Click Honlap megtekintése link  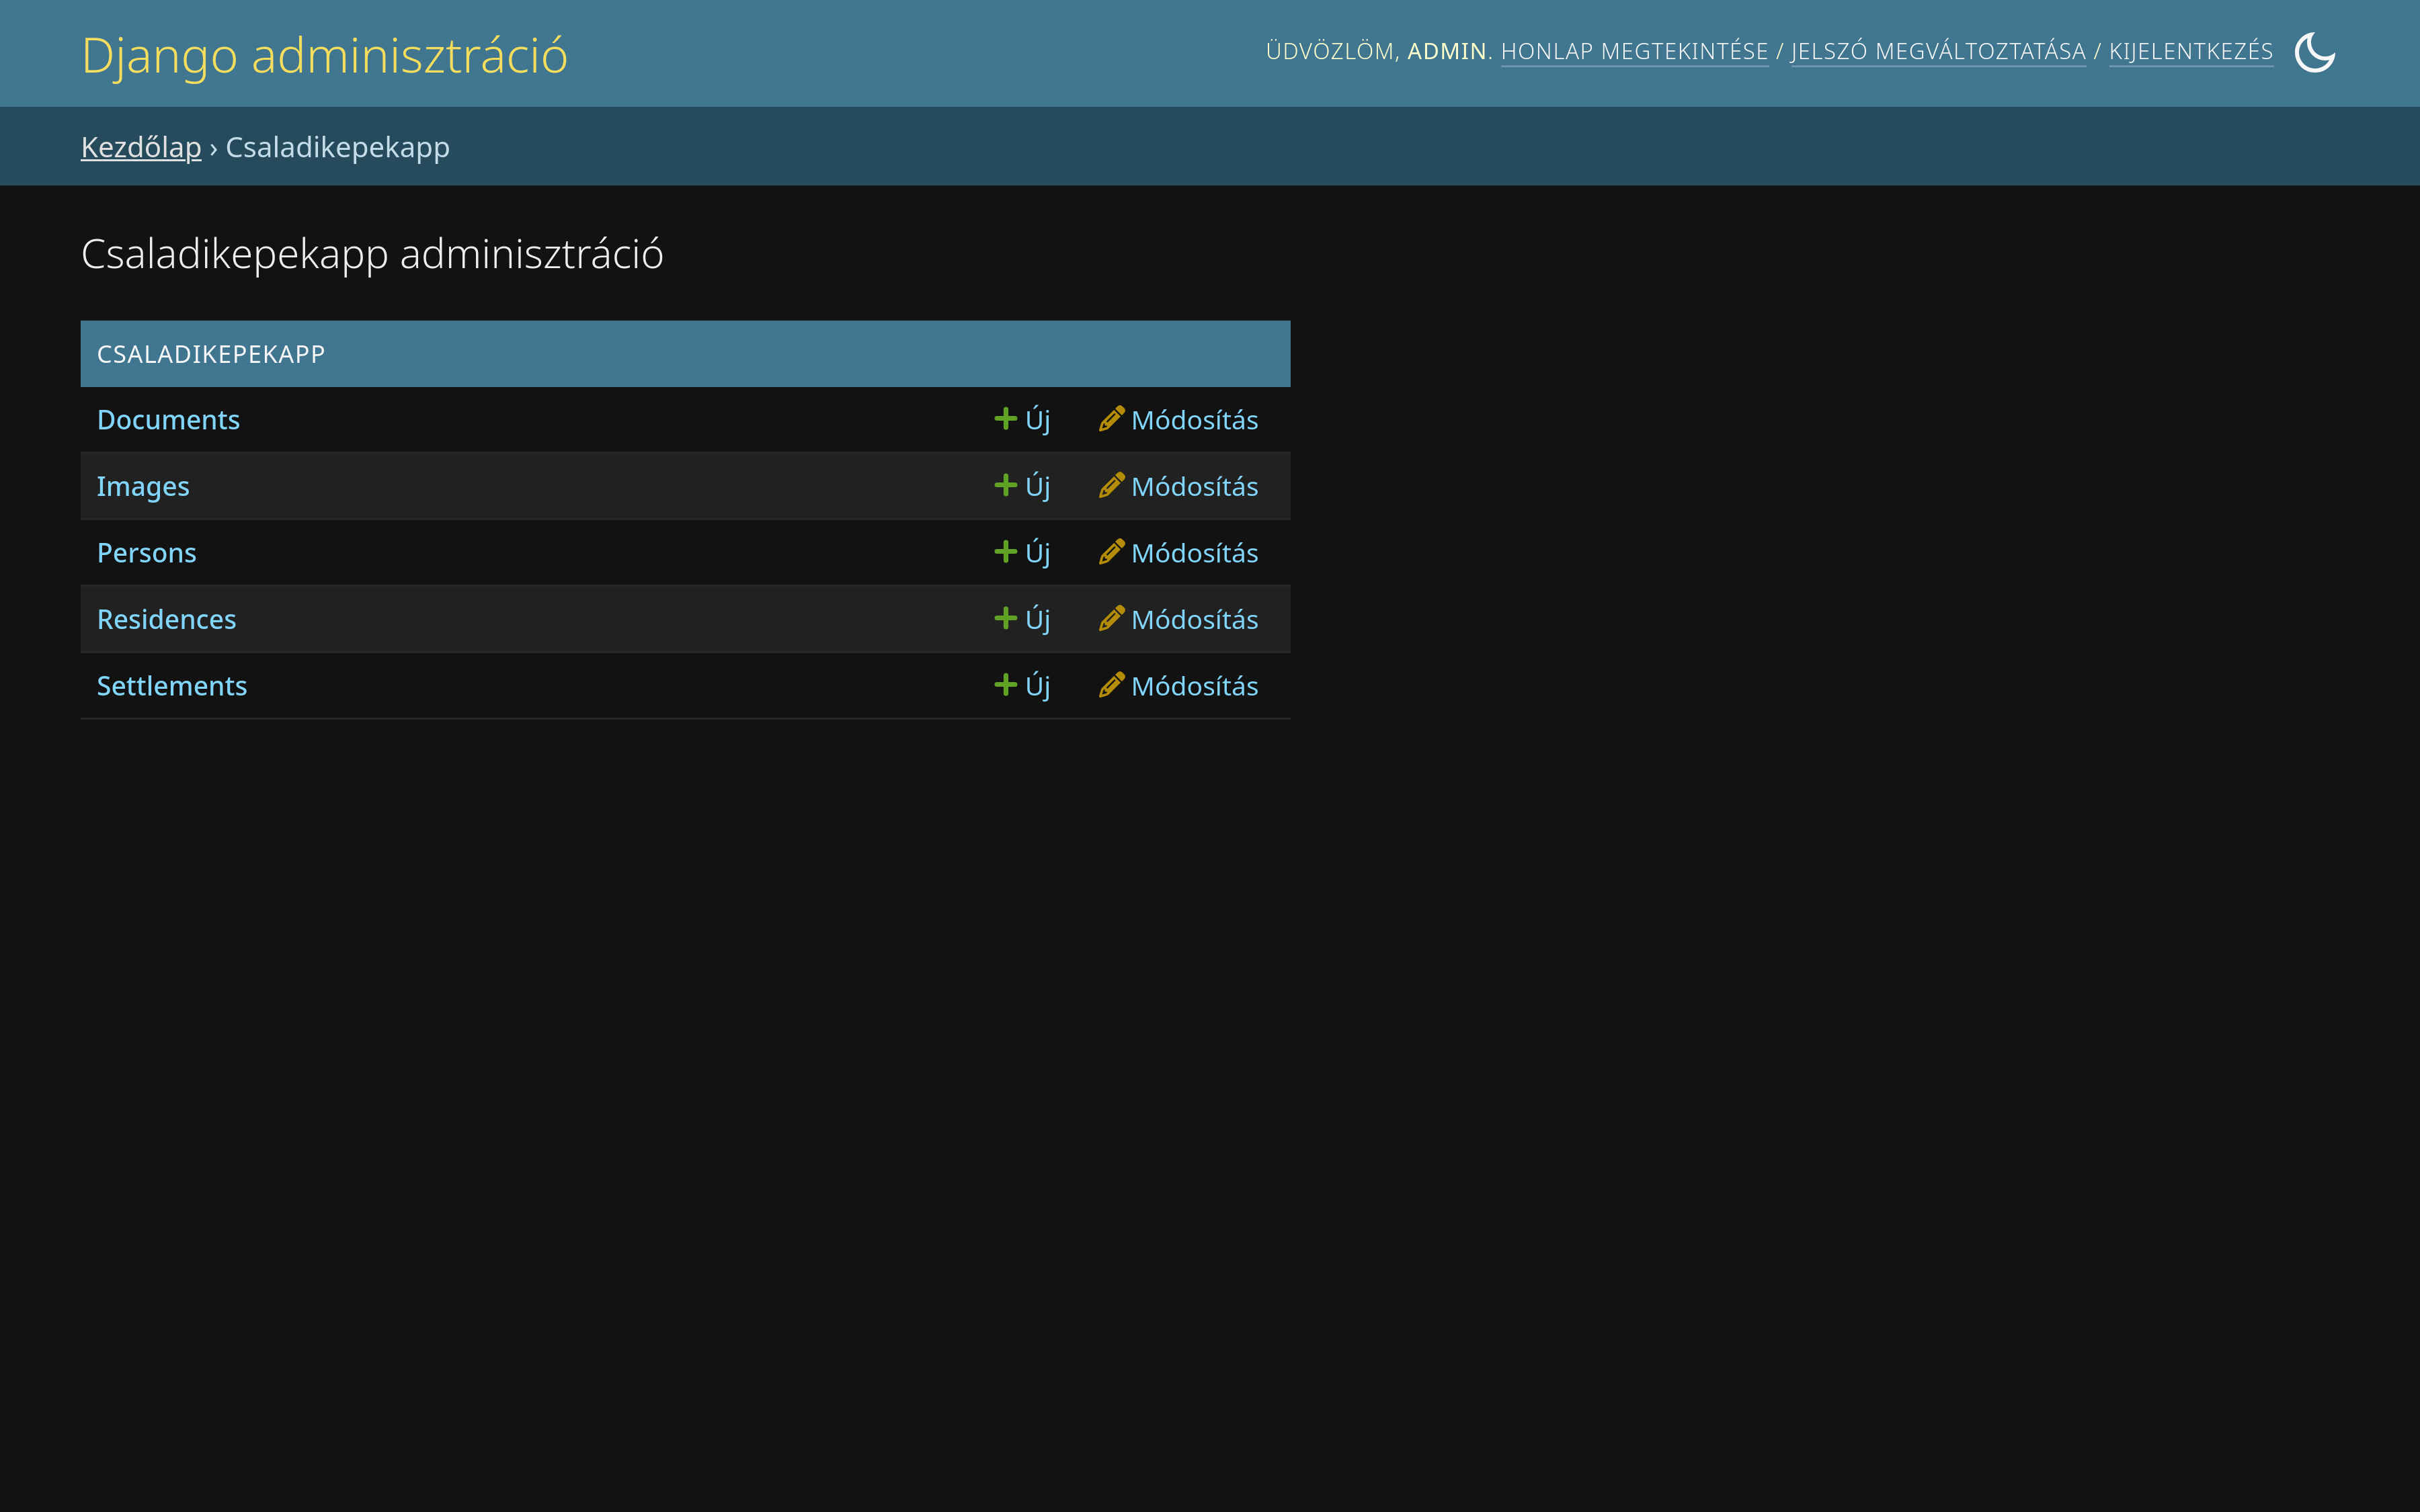click(x=1634, y=51)
